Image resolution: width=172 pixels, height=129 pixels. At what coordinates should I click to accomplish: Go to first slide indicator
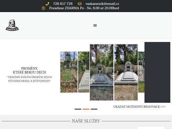pyautogui.click(x=78, y=109)
